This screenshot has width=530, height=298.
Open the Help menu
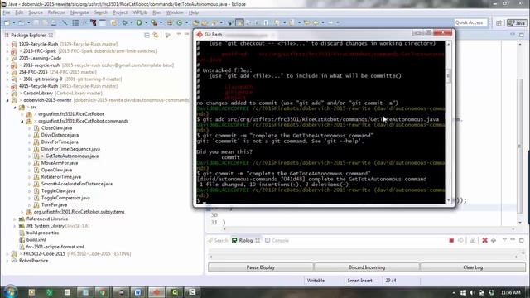pyautogui.click(x=193, y=12)
